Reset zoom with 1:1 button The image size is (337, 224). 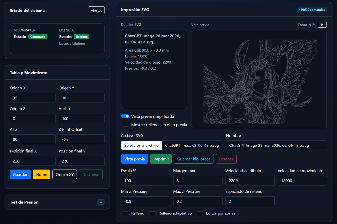tap(322, 25)
